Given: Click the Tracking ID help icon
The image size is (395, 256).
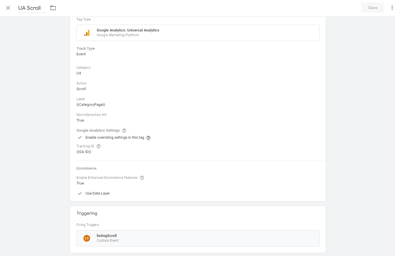Looking at the screenshot, I should coord(99,146).
